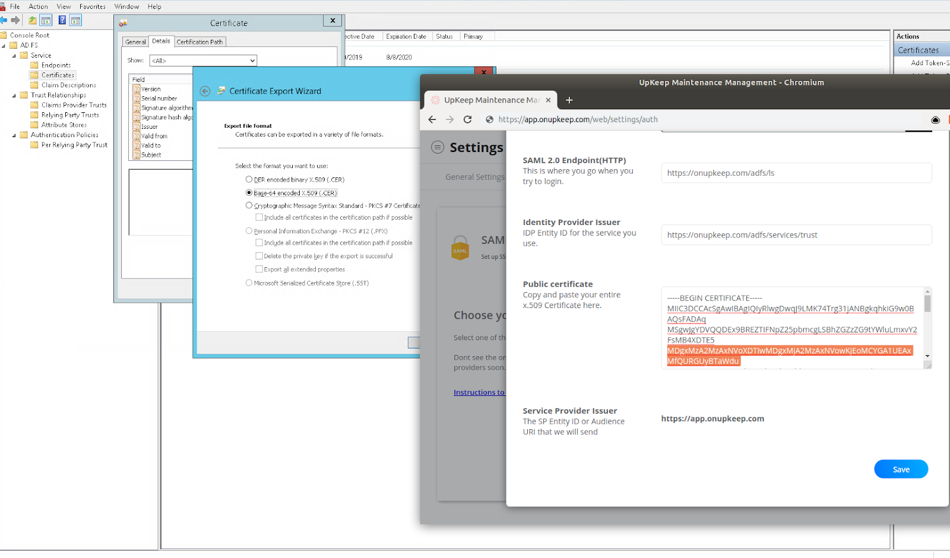The image size is (950, 558).
Task: Select Cryptographic Message Syntax Standard PKCS #7
Action: pyautogui.click(x=249, y=205)
